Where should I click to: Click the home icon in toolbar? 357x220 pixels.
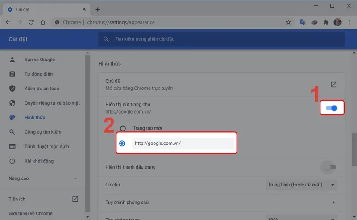pyautogui.click(x=42, y=22)
